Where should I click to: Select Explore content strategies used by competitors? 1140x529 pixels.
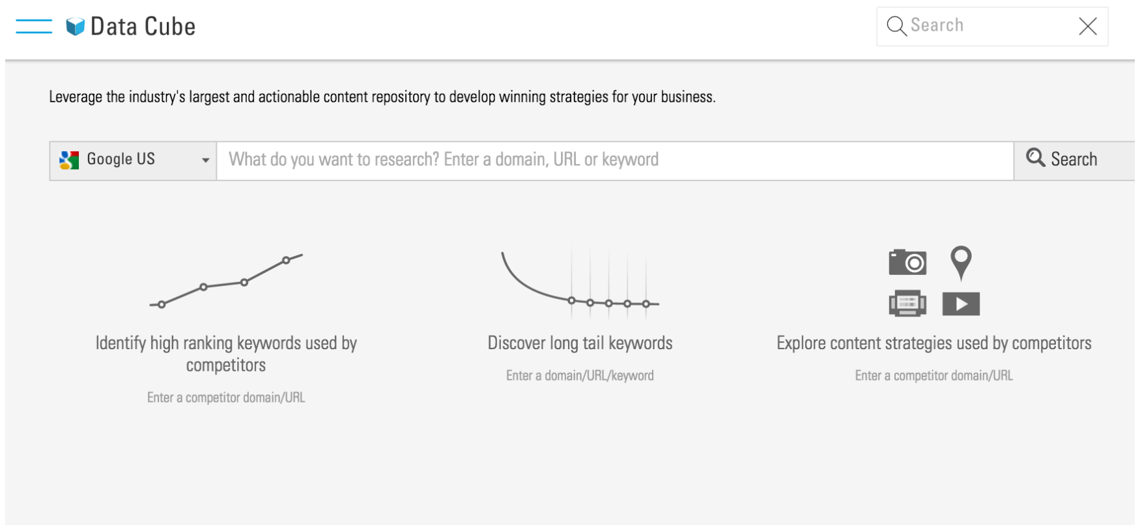click(x=933, y=343)
